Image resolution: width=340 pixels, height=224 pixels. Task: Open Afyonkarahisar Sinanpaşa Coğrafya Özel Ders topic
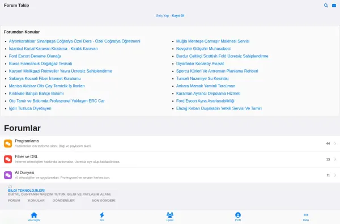(75, 41)
